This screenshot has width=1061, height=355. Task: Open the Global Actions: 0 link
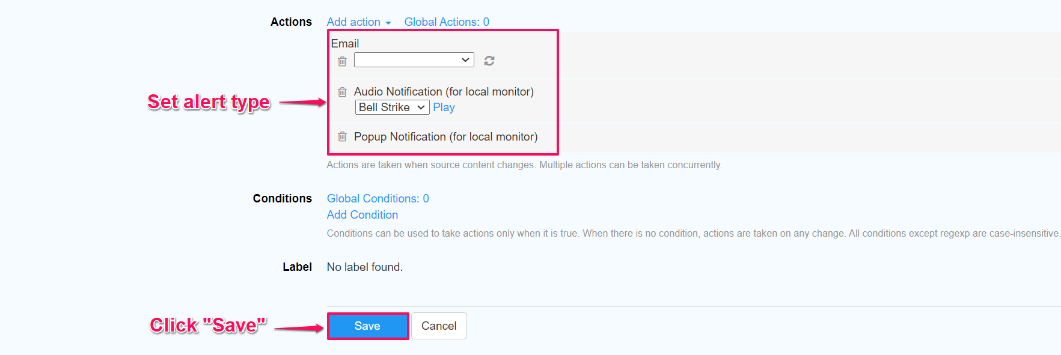click(x=447, y=22)
